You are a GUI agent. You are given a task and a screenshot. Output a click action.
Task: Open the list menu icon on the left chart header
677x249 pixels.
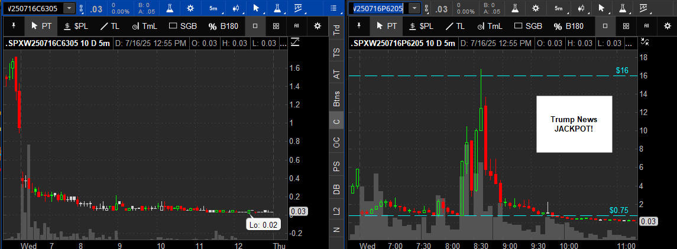335,8
